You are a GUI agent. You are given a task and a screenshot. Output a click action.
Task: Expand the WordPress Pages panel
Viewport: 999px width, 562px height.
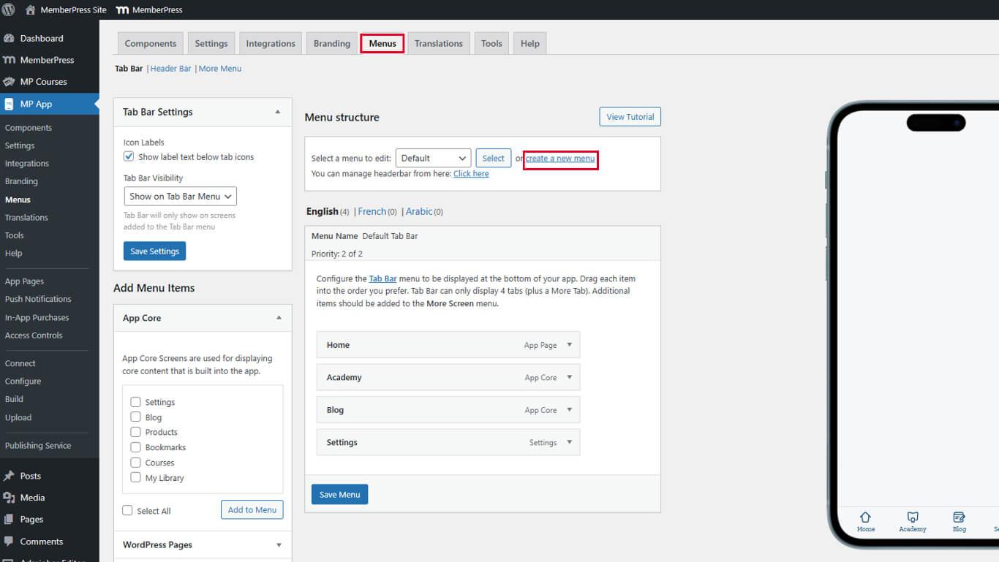click(x=278, y=545)
